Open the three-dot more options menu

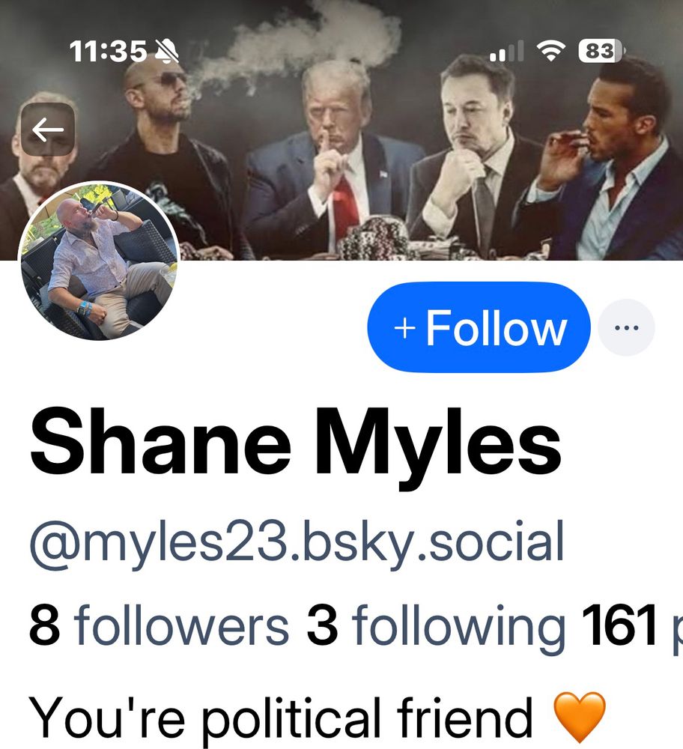pyautogui.click(x=627, y=328)
